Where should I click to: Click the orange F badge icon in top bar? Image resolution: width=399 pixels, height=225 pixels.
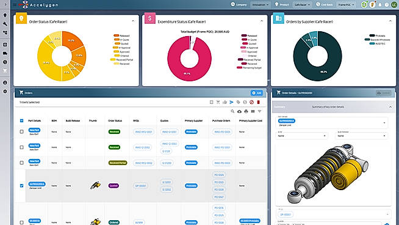[x=372, y=5]
